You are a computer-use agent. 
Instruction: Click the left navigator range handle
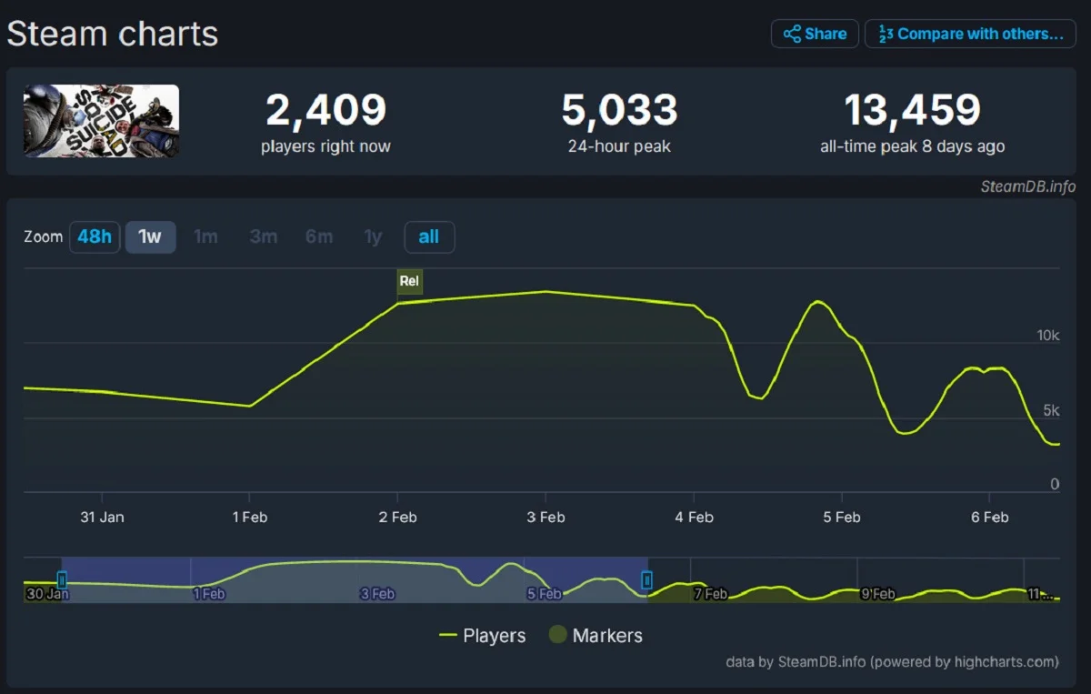pyautogui.click(x=62, y=579)
